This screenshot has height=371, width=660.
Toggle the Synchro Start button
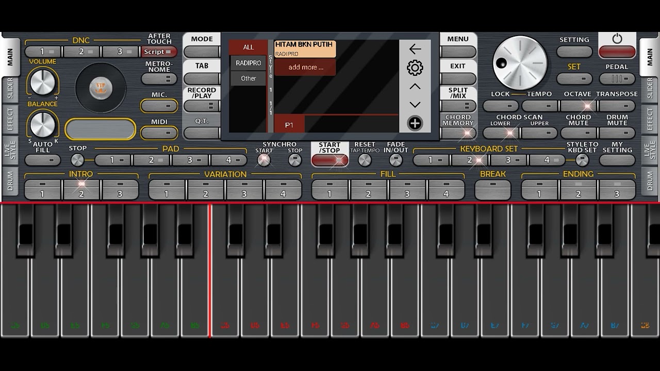click(264, 160)
